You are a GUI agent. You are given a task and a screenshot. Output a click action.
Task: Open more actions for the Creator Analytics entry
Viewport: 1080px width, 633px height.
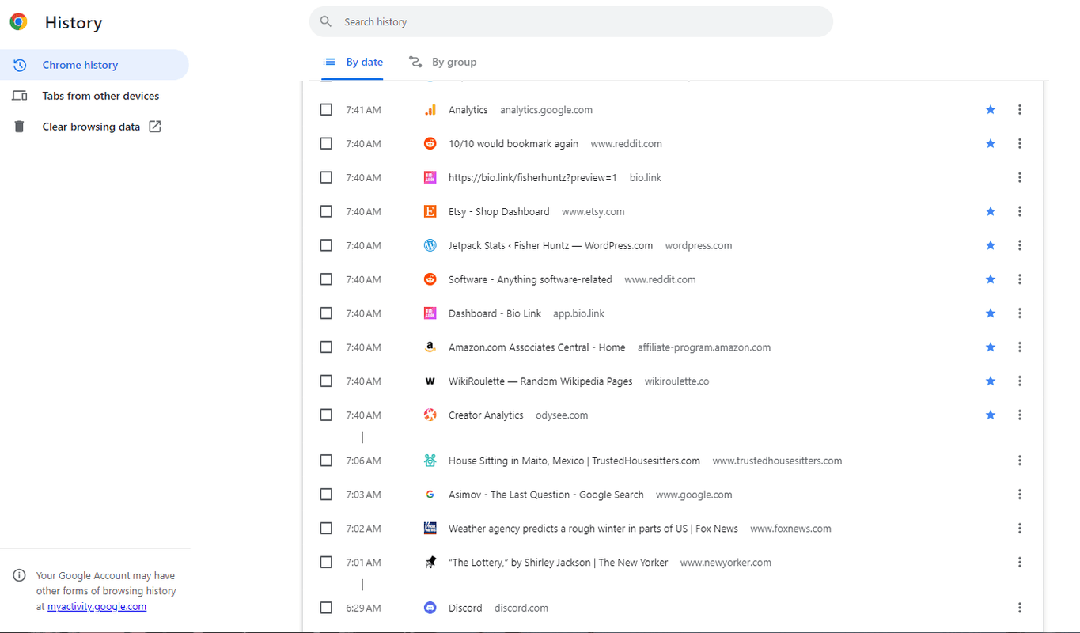click(x=1020, y=415)
